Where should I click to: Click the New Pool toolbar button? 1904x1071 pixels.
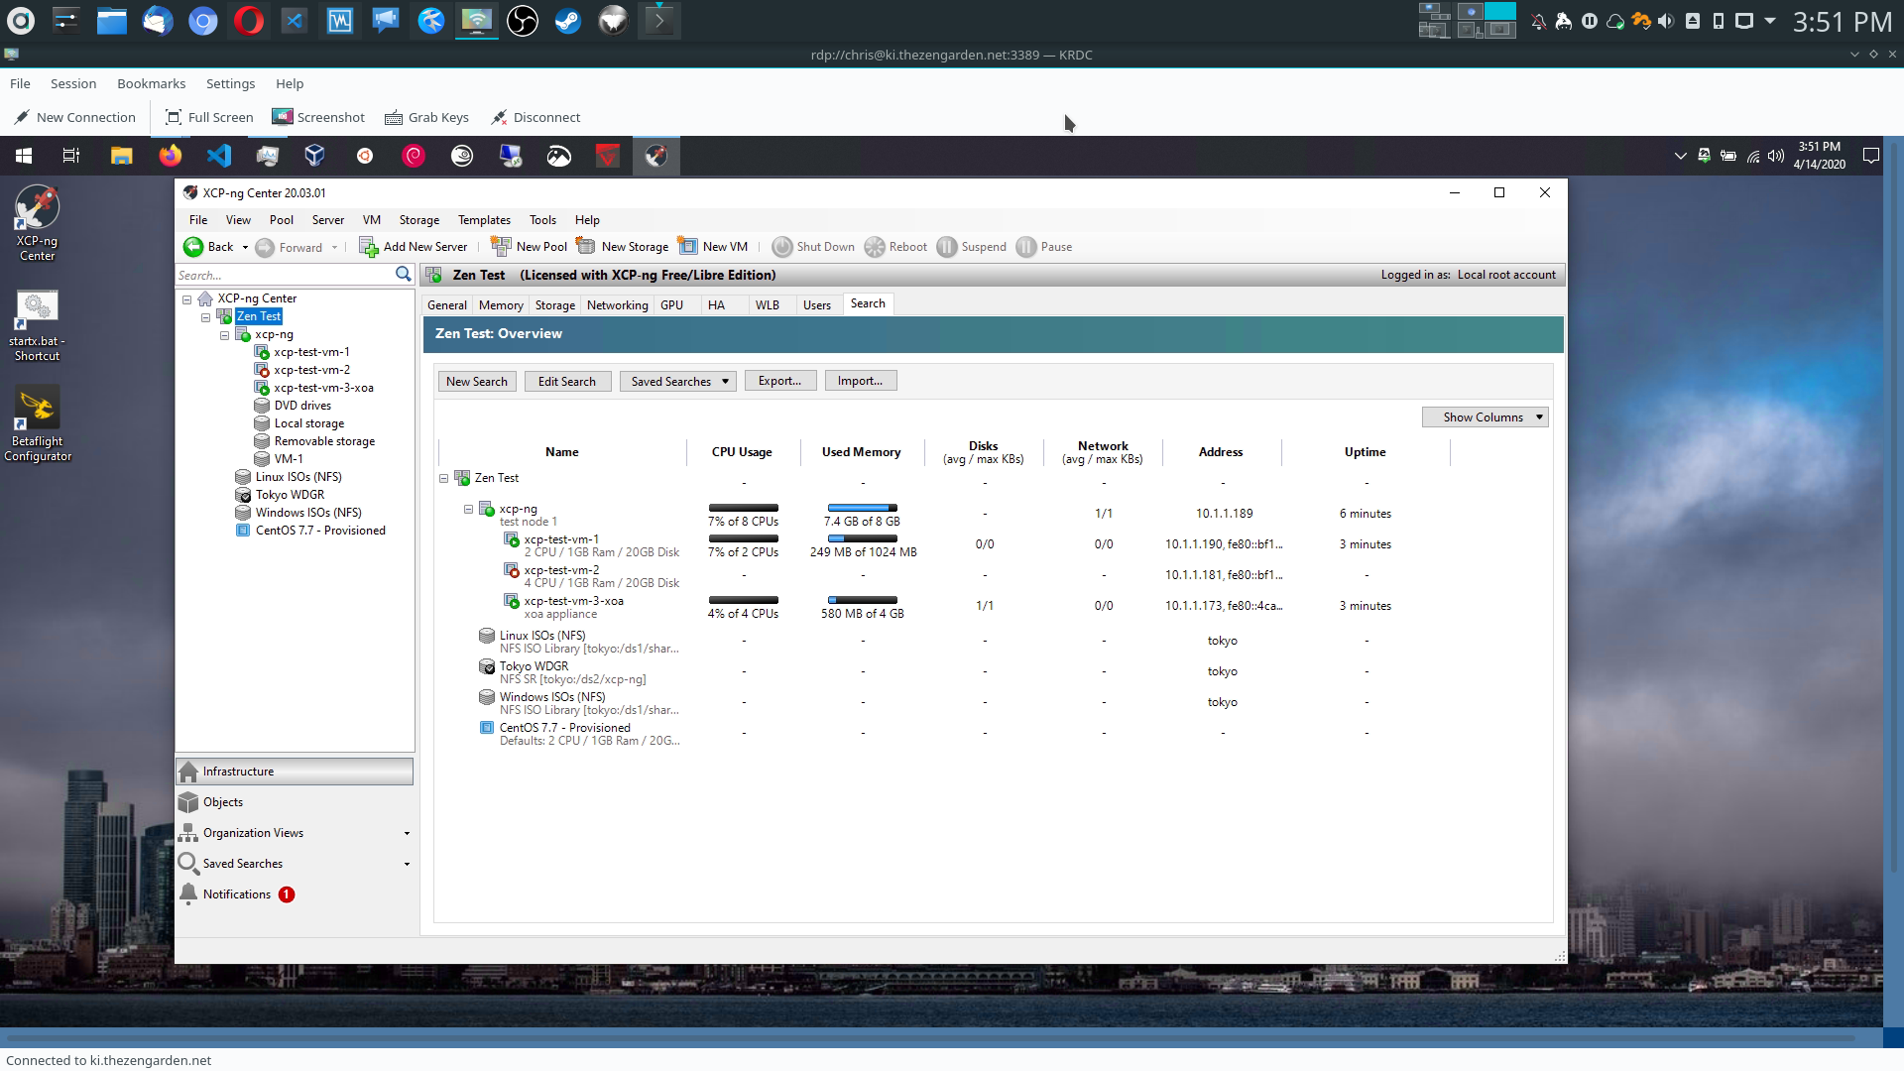529,247
